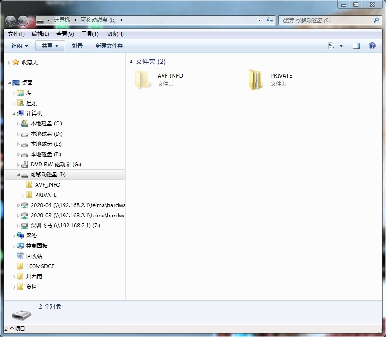The width and height of the screenshot is (386, 337).
Task: Open the address bar history dropdown
Action: (259, 20)
